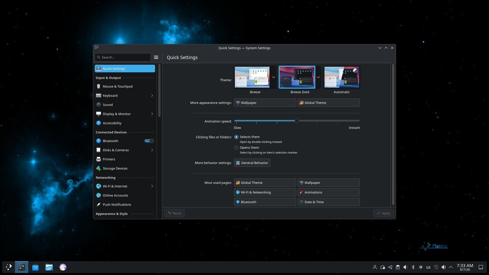Open Animations most used page
Viewport: 489px width, 275px height.
[328, 192]
